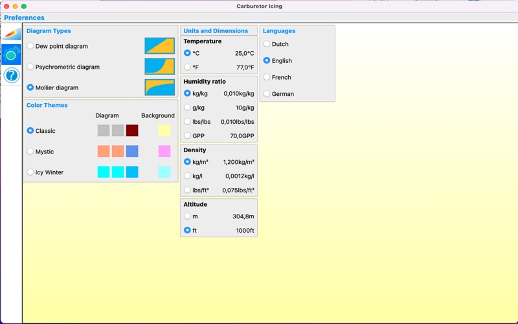The width and height of the screenshot is (518, 324).
Task: Click Icy Winter second cyan swatch
Action: point(118,172)
